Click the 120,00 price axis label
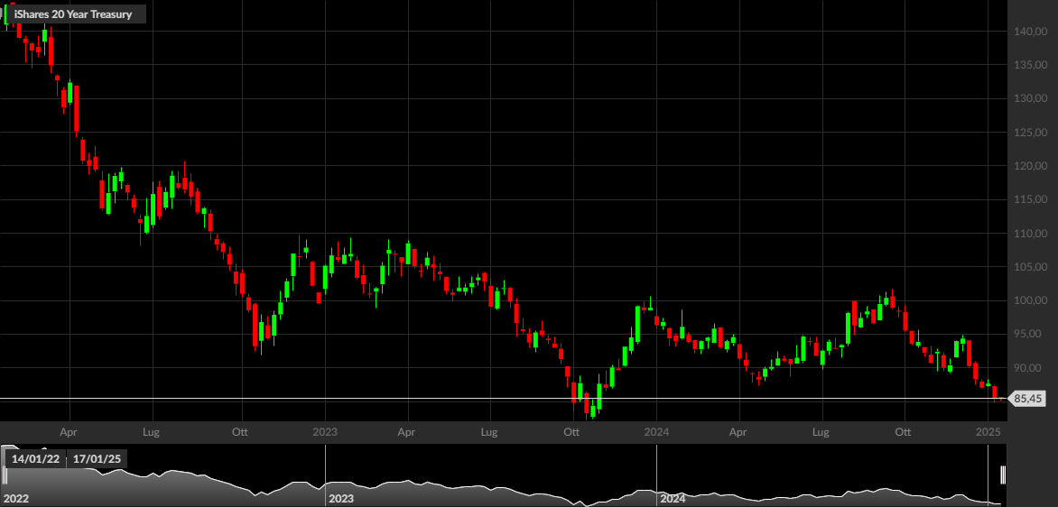The image size is (1058, 507). point(1031,167)
